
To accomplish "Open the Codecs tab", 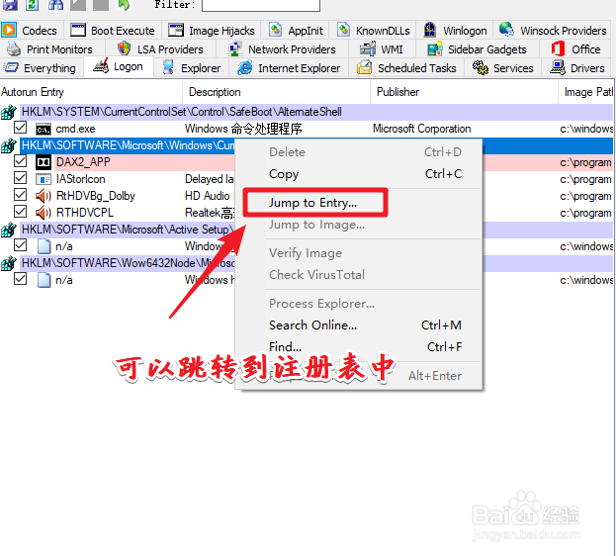I will (32, 31).
